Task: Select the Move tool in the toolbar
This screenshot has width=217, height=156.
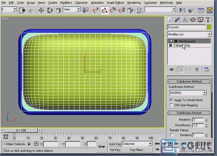Action: click(x=41, y=10)
